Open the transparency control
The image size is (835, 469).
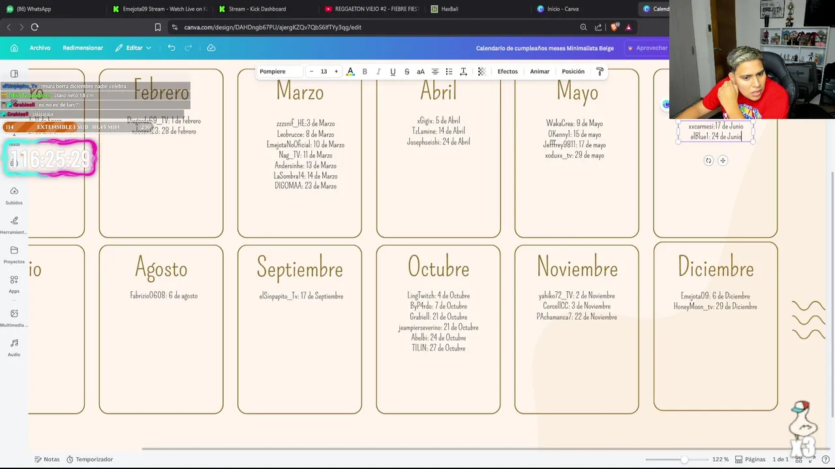coord(481,72)
